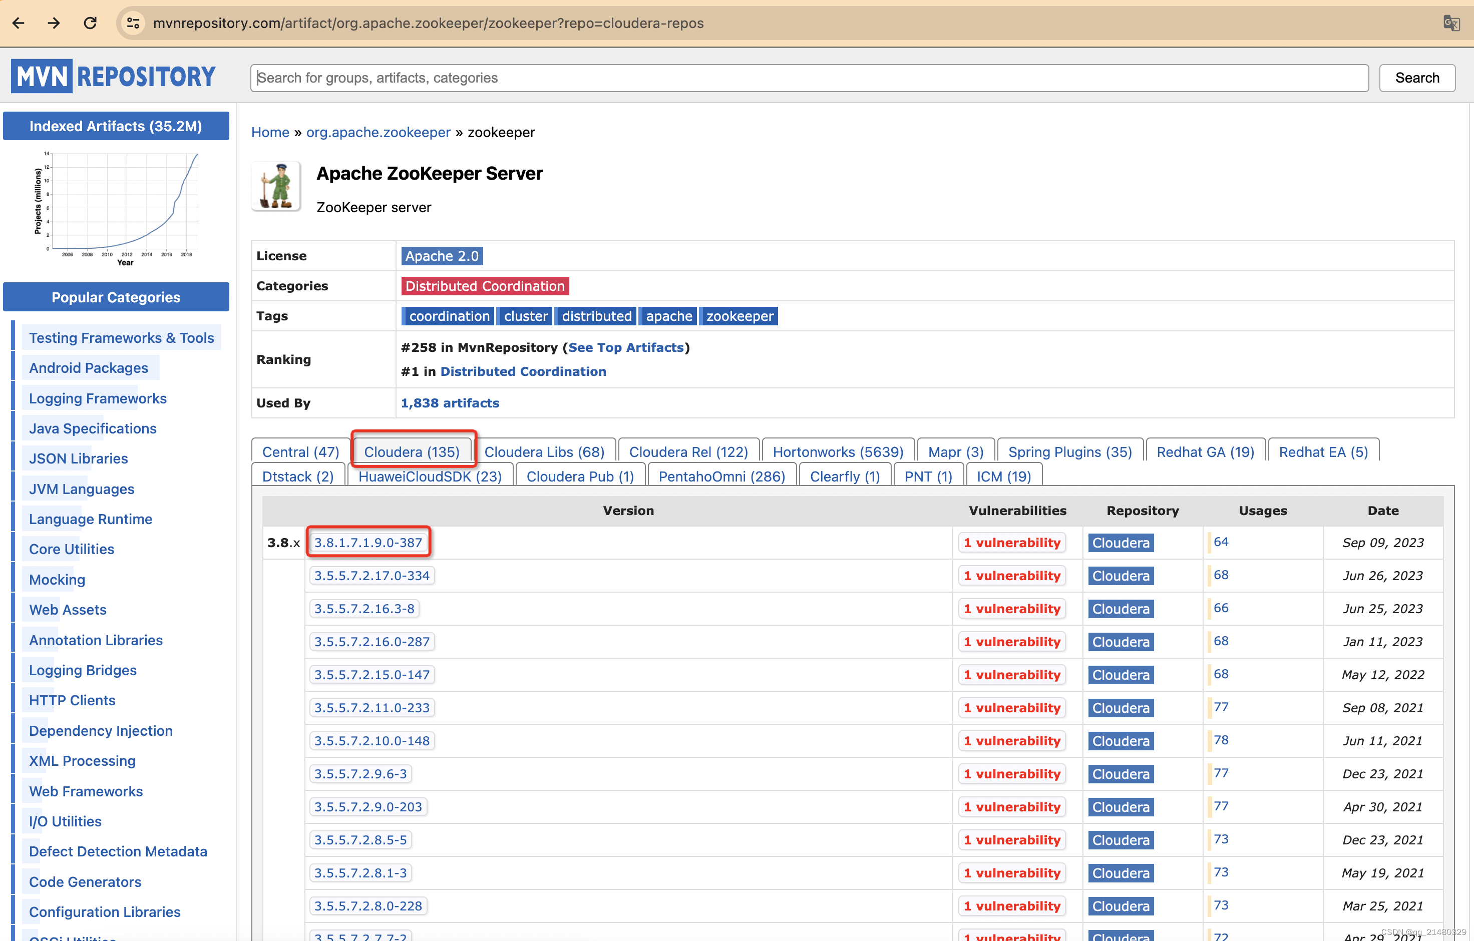
Task: Open the Redhat EA (5) tab
Action: pos(1323,451)
